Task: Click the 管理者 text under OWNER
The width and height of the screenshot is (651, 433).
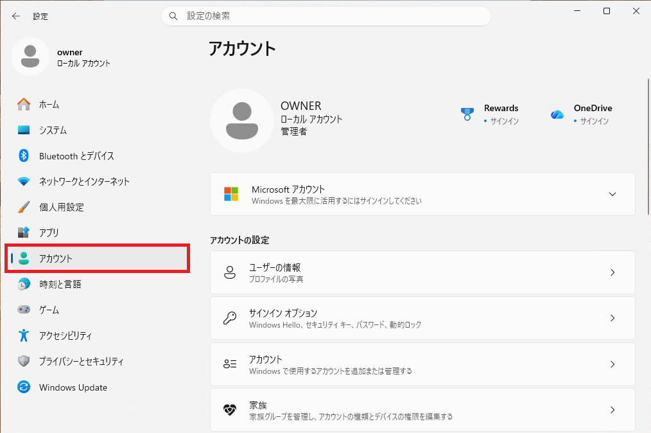Action: click(294, 132)
